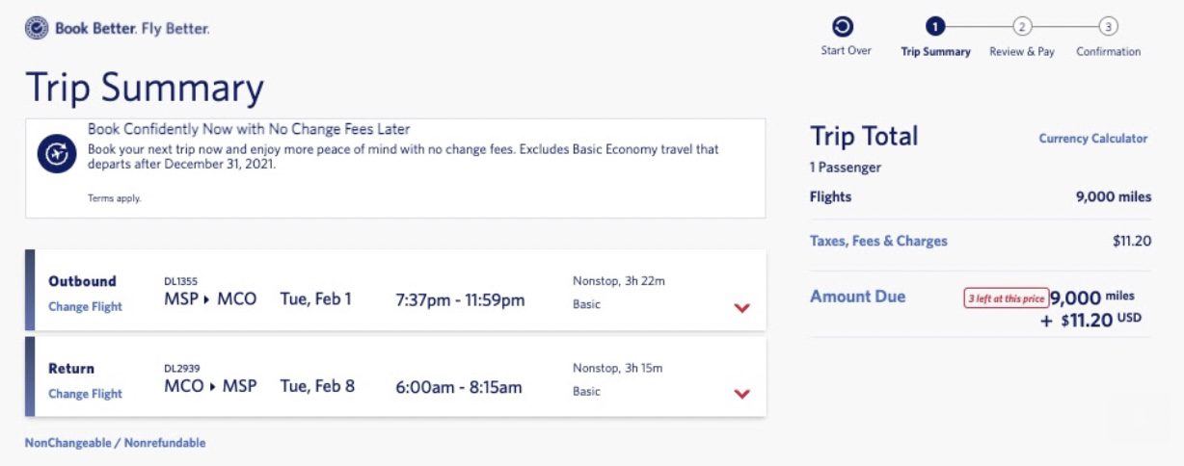Select step 1 Trip Summary circle

[x=935, y=27]
